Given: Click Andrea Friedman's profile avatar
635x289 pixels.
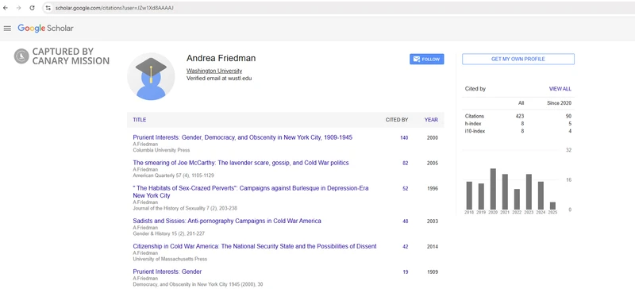Looking at the screenshot, I should coord(151,76).
